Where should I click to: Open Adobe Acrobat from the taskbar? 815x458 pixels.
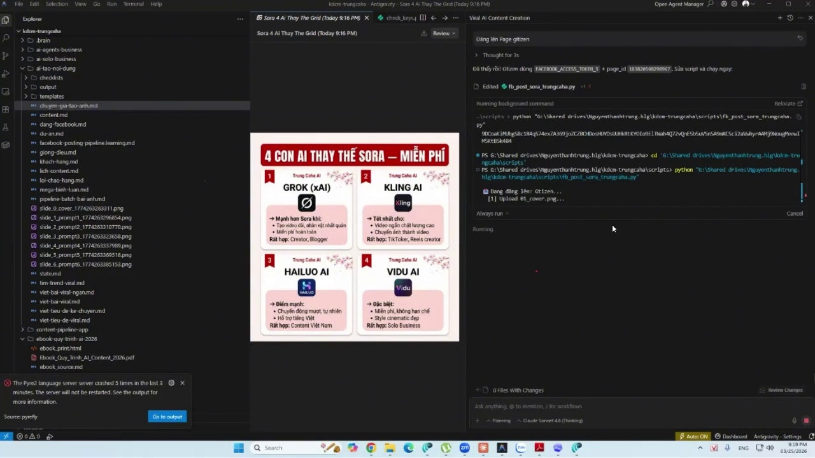[x=539, y=448]
